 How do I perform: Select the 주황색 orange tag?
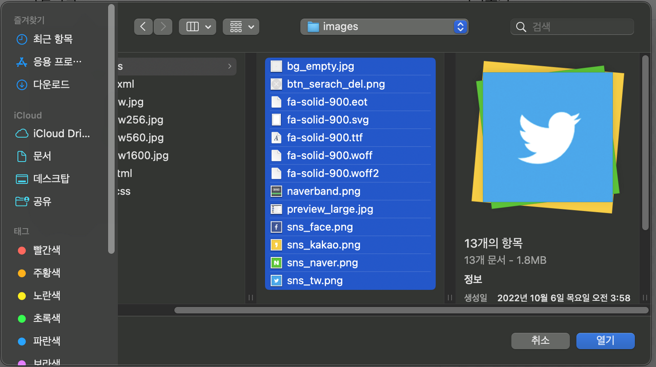tap(47, 273)
